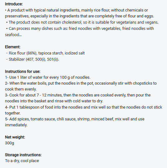Click the phrase 'cook them evenly.'

[21, 89]
